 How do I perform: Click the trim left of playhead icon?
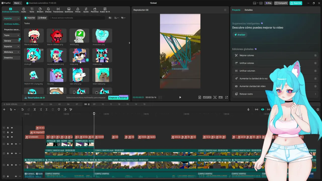pos(41,109)
